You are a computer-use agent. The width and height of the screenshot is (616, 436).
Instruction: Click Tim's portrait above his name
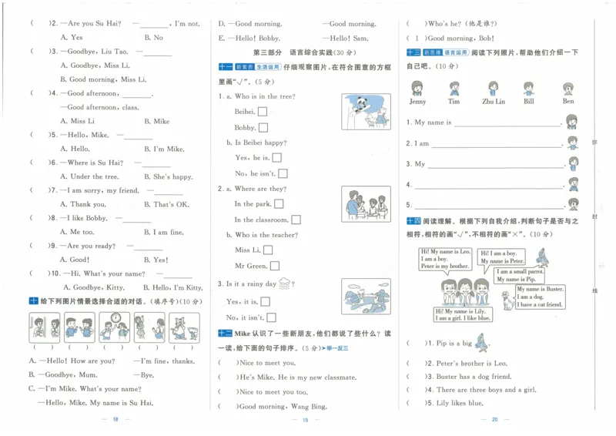[x=454, y=89]
